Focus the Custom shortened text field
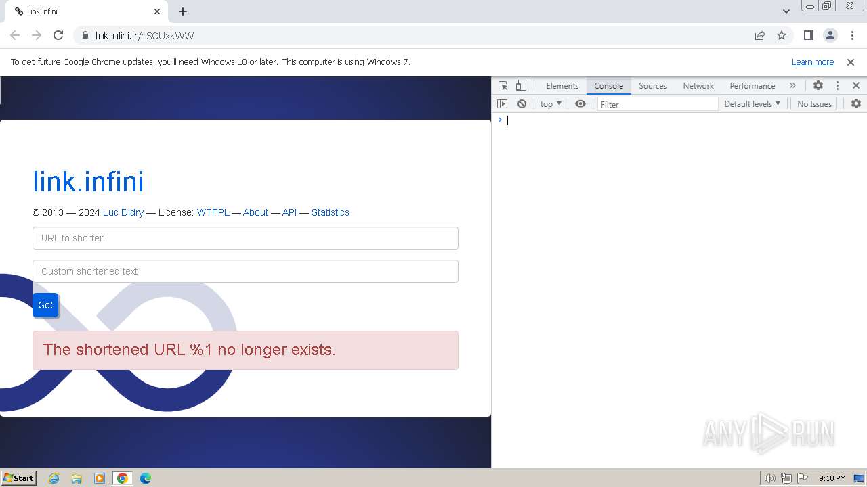This screenshot has height=487, width=867. (x=245, y=271)
